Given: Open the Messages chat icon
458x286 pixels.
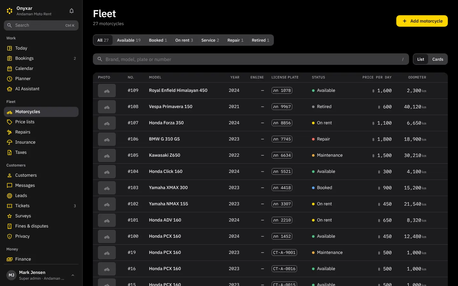Looking at the screenshot, I should click(x=10, y=186).
